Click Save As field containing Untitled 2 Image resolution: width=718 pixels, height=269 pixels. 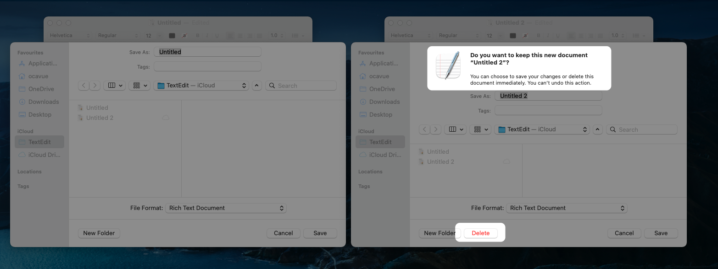tap(548, 96)
